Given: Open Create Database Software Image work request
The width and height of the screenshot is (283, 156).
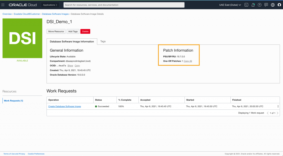Looking at the screenshot, I should (65, 106).
